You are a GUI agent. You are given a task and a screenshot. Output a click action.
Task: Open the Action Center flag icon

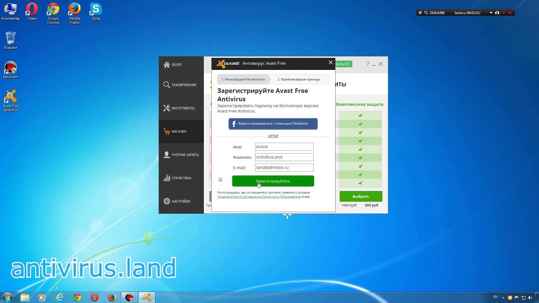(517, 298)
